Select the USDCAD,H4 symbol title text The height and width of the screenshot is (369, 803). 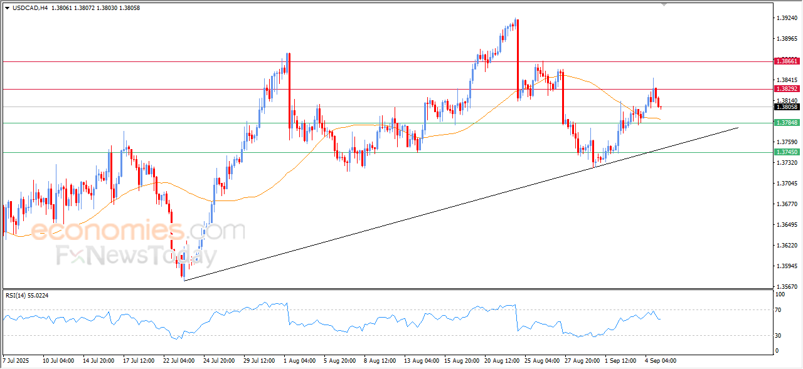(x=30, y=8)
